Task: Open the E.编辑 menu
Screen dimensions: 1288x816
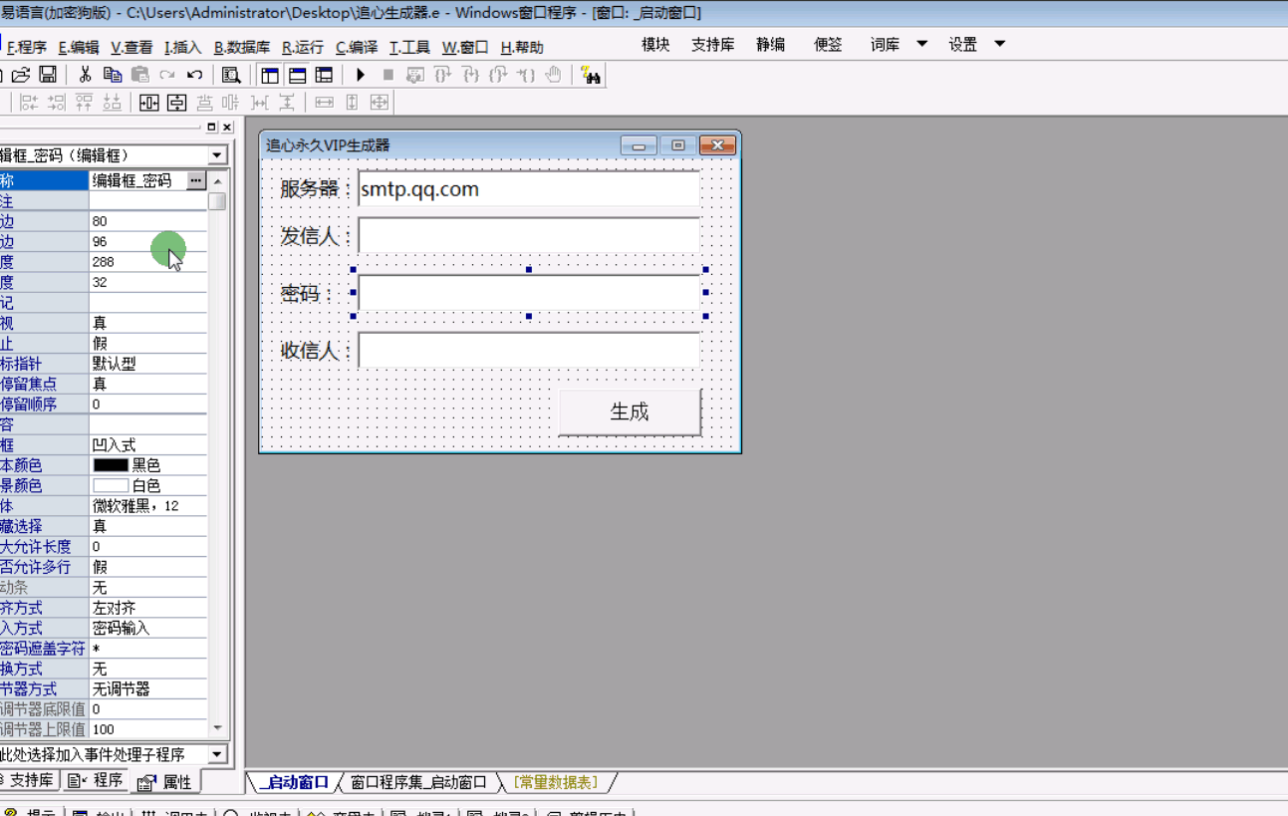Action: pos(79,47)
